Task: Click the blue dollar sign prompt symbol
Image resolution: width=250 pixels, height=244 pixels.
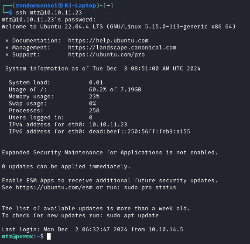Action: [10, 13]
